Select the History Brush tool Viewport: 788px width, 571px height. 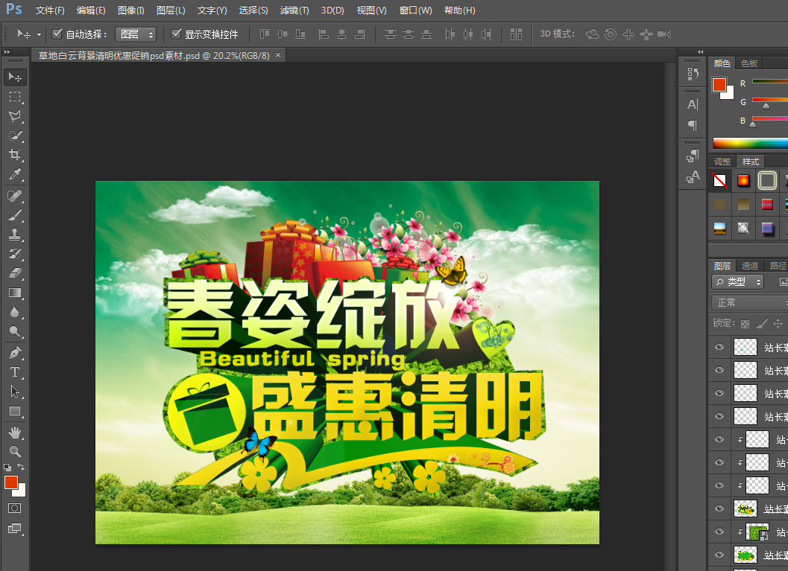pyautogui.click(x=15, y=253)
